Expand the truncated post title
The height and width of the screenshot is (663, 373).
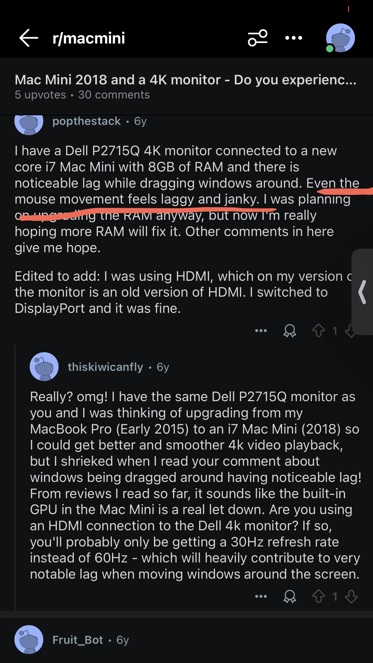click(x=186, y=80)
